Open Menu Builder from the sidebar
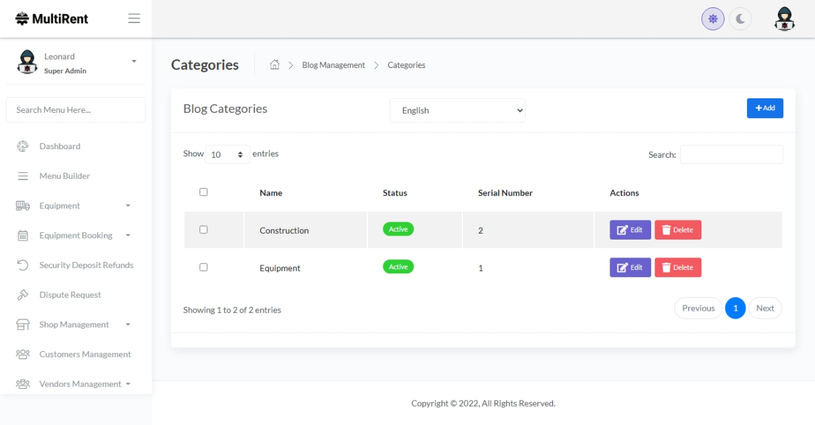 64,176
